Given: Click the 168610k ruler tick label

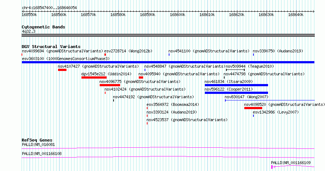Looking at the screenshot, I should tap(207, 15).
